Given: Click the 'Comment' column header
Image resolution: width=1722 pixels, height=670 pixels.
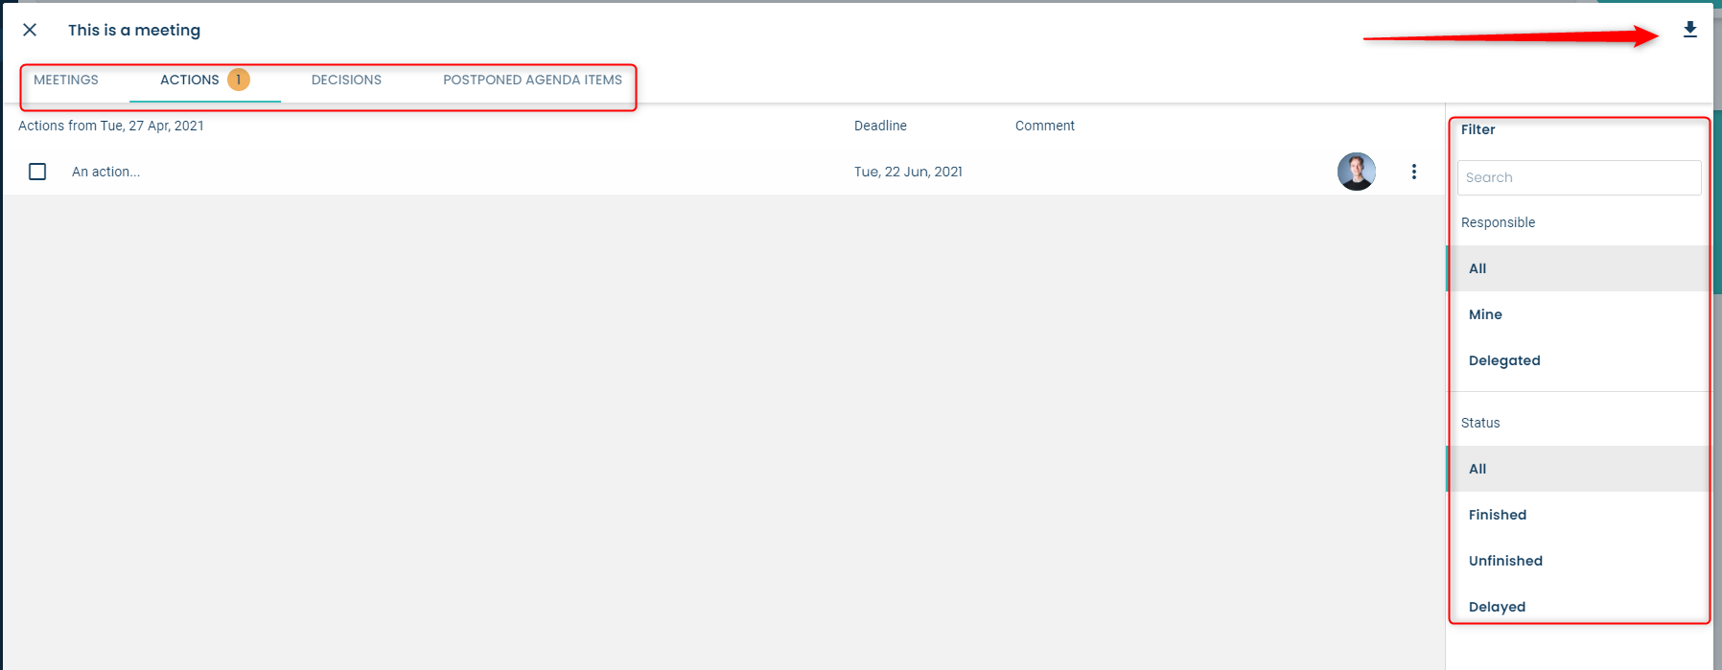Looking at the screenshot, I should point(1045,126).
